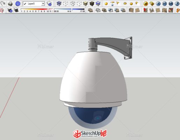Click the blue RT button
This screenshot has width=180, height=140.
click(165, 4)
